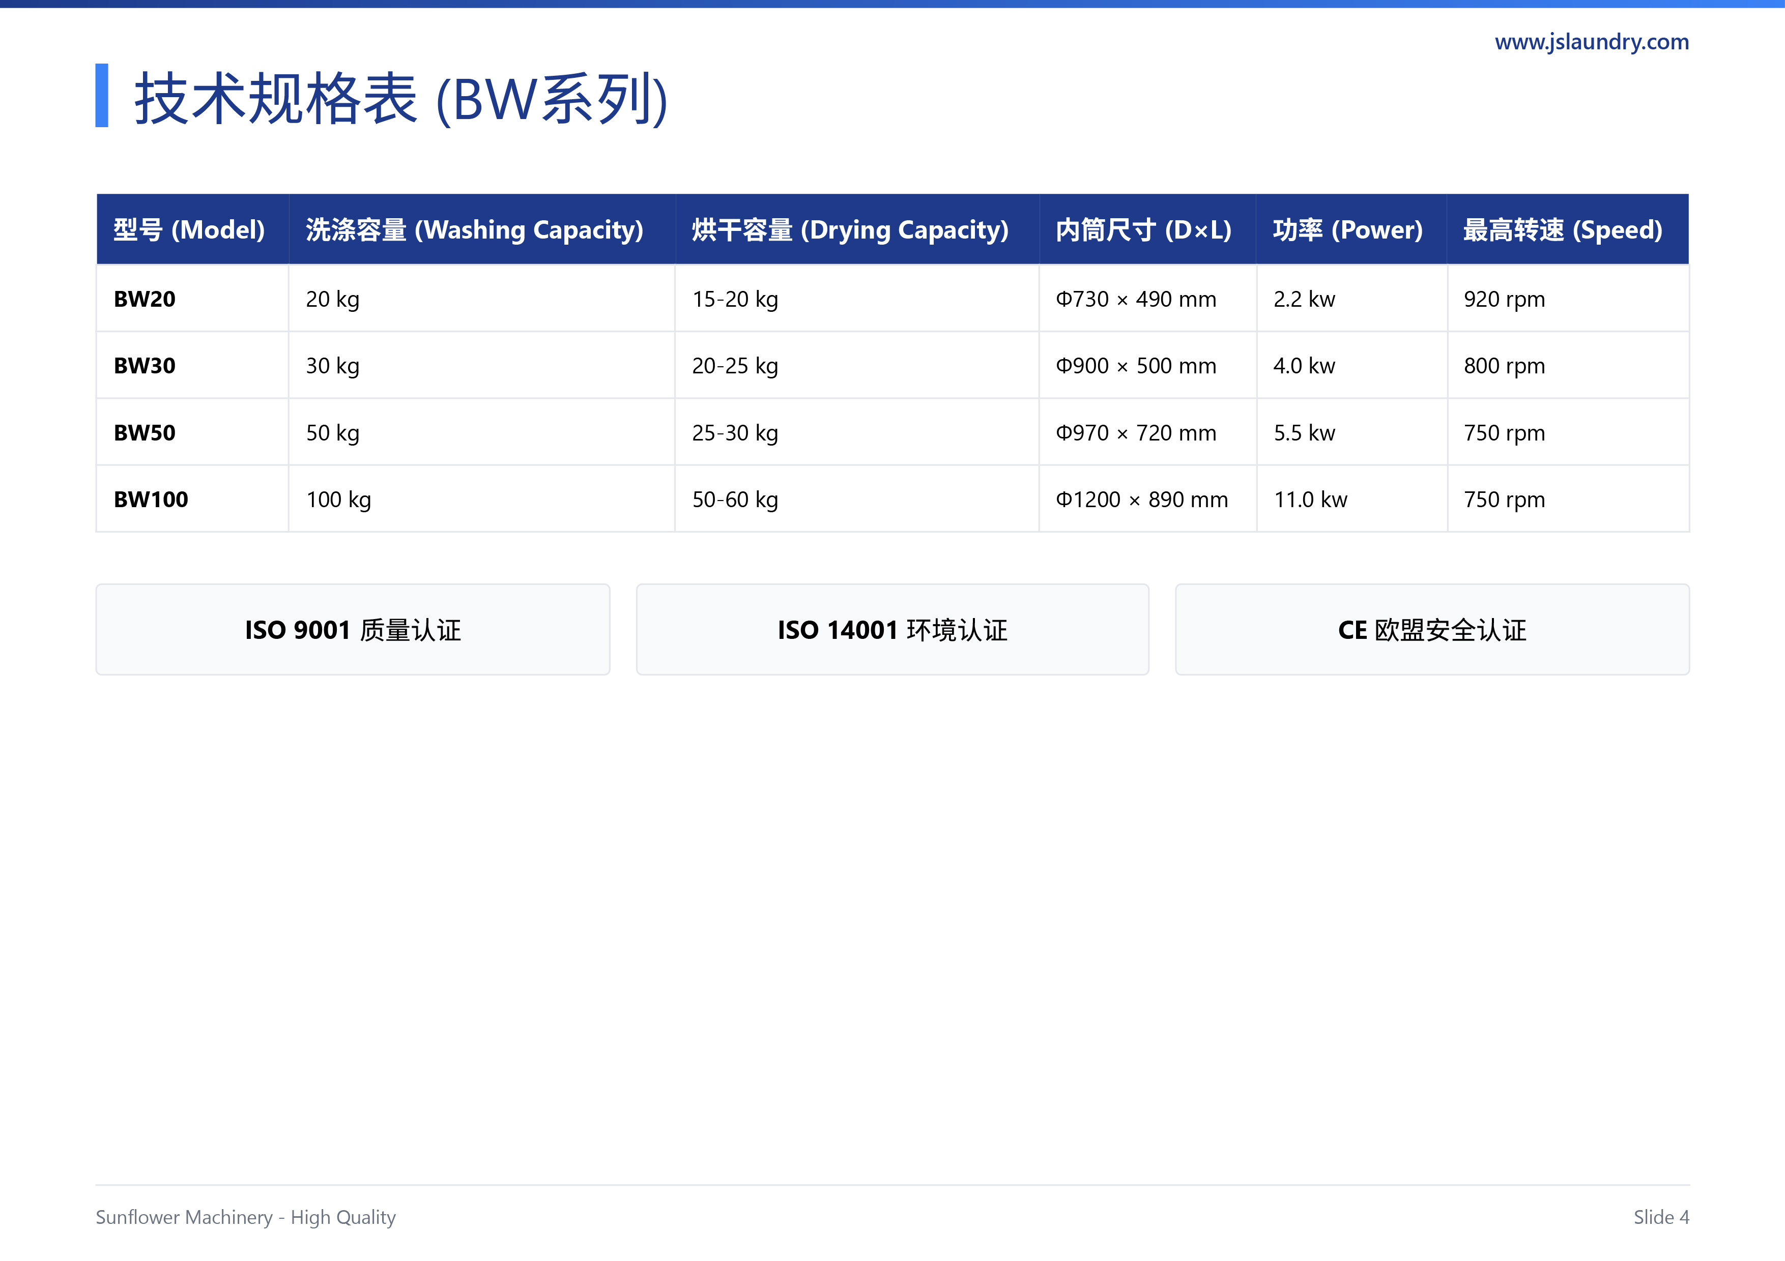Click the 920 rpm speed cell
1785x1261 pixels.
click(1568, 299)
